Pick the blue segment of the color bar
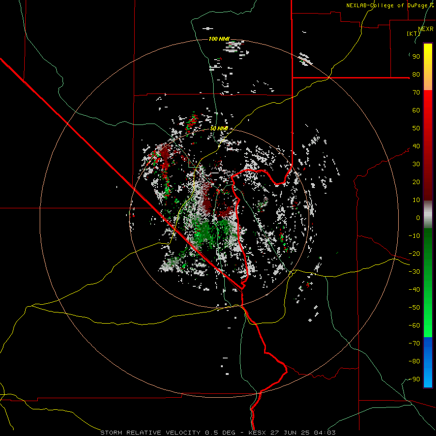The height and width of the screenshot is (436, 436). click(428, 362)
